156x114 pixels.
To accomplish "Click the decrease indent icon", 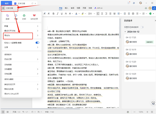I will point(125,14).
